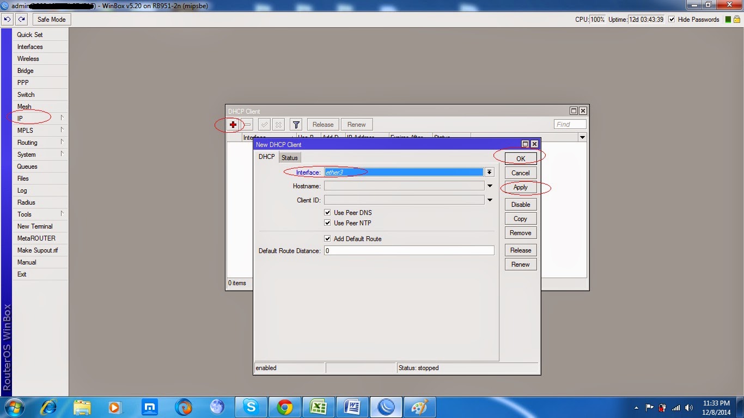Open Google Chrome taskbar icon
Viewport: 744px width, 418px height.
pos(284,407)
